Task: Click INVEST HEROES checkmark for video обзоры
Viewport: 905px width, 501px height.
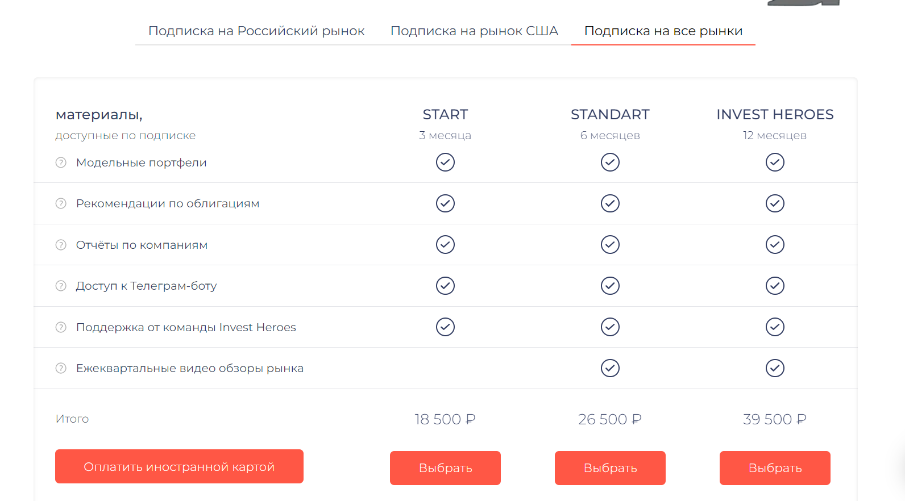Action: coord(775,368)
